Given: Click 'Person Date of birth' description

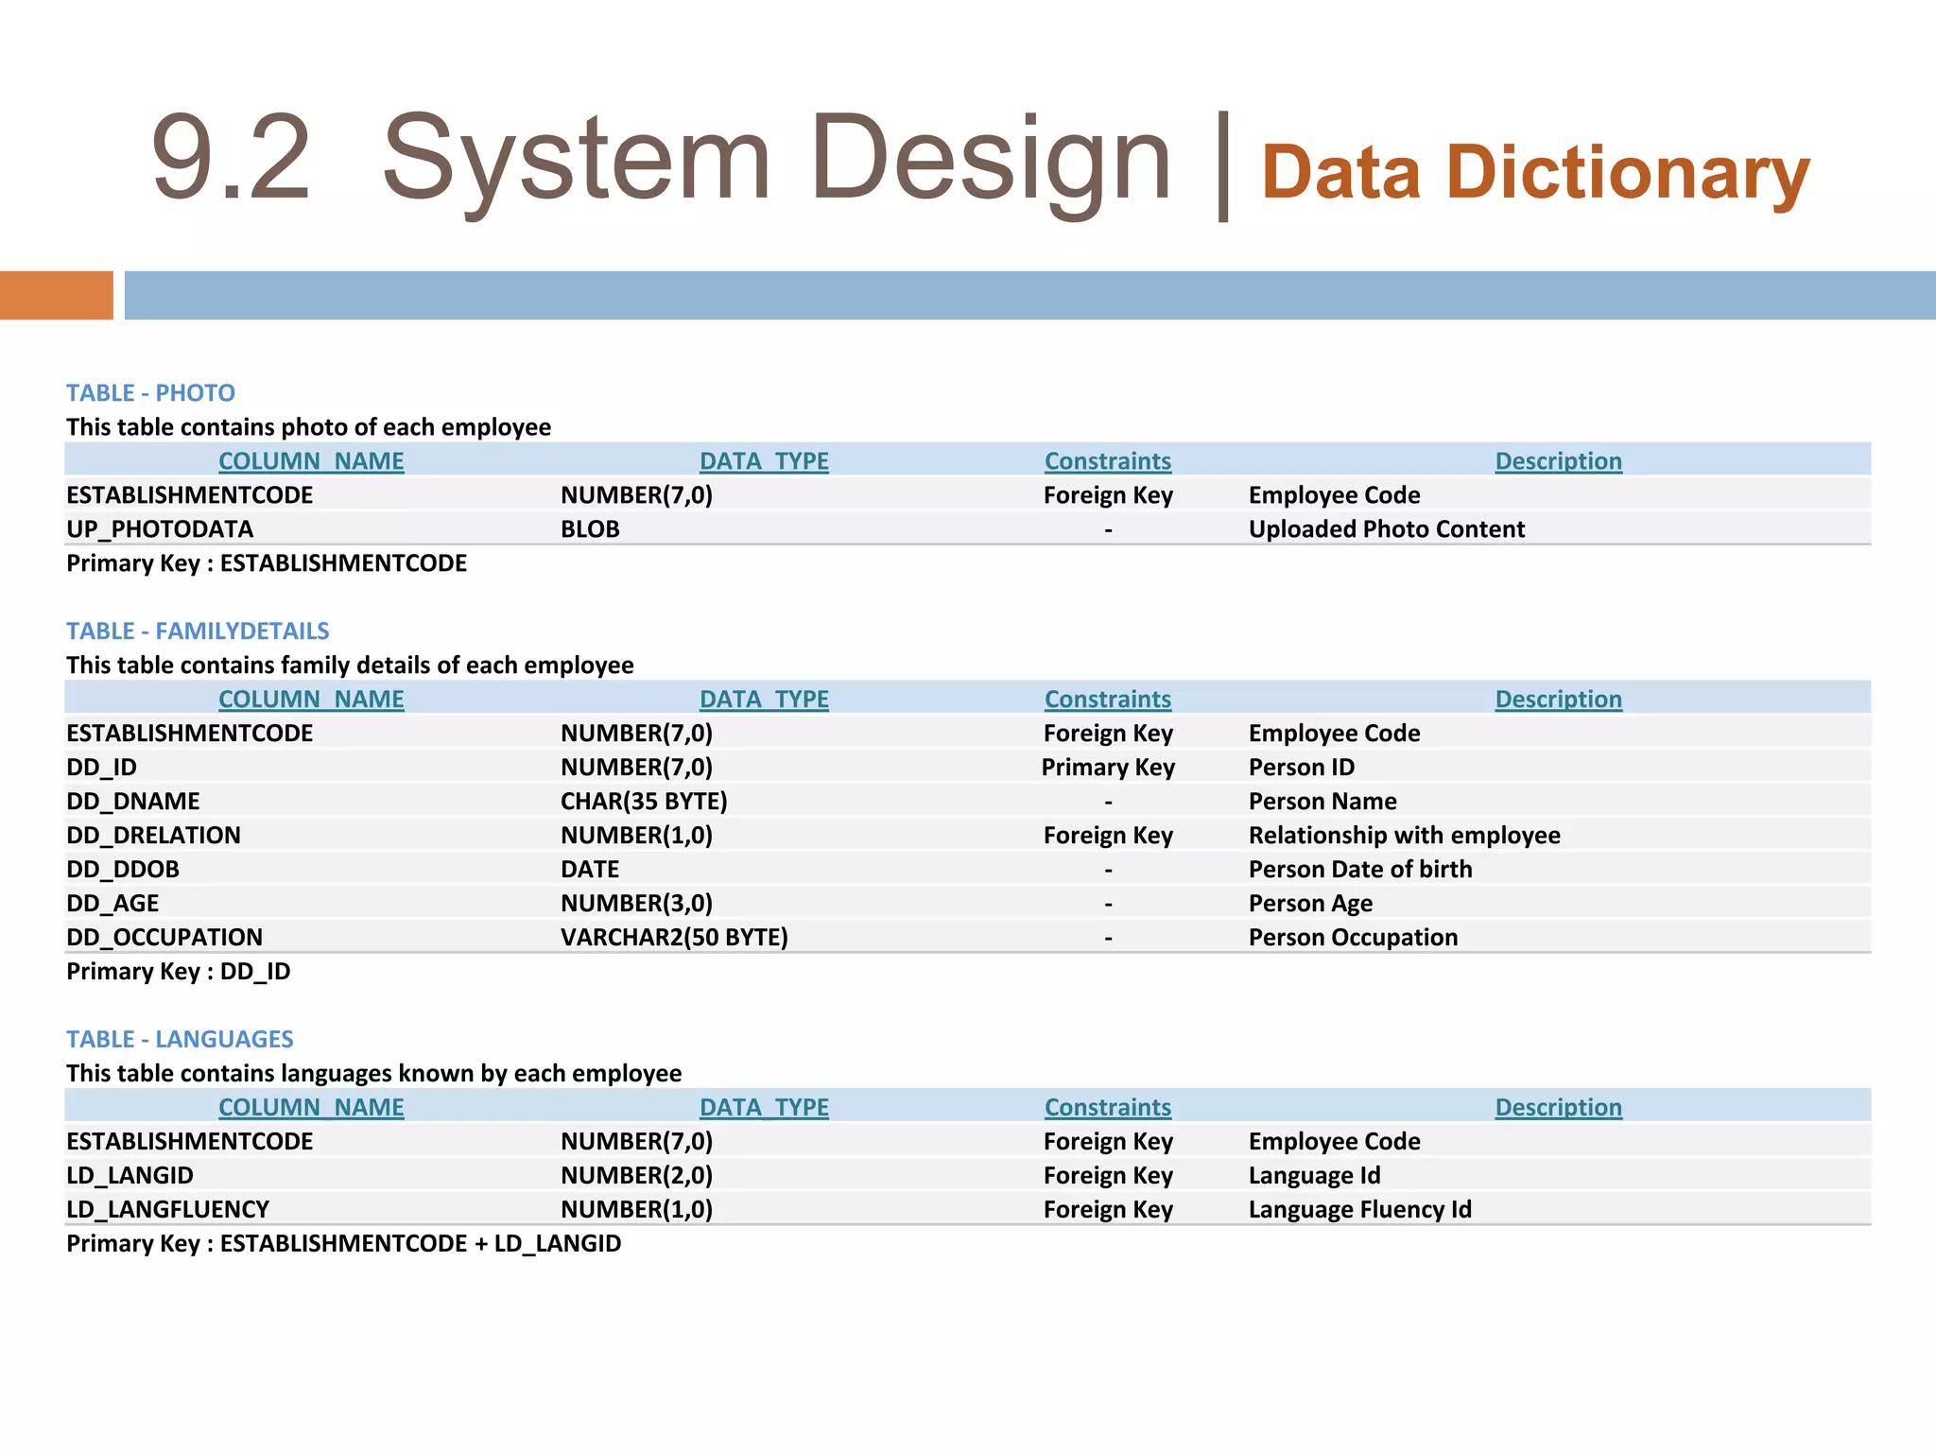Looking at the screenshot, I should (1360, 870).
